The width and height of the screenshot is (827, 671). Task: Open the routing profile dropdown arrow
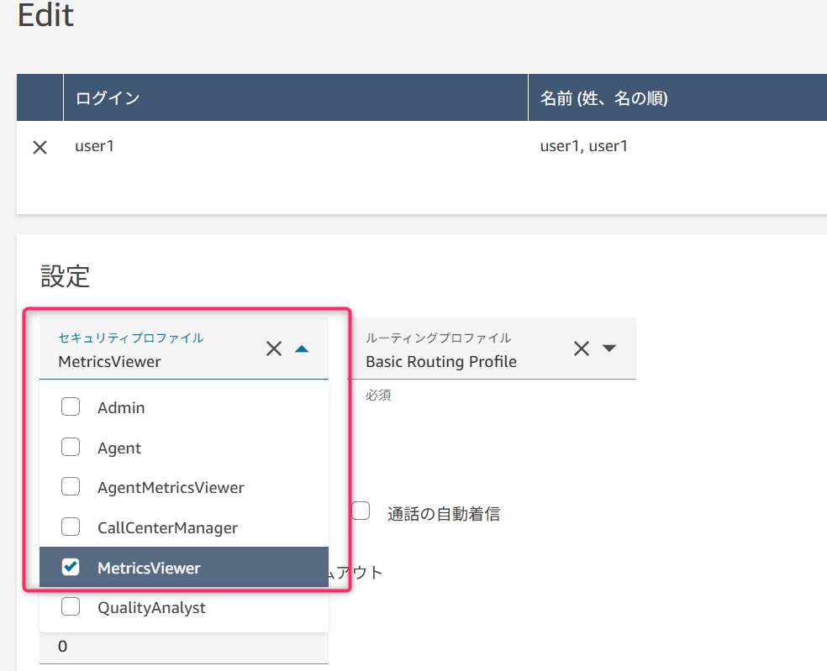pos(609,348)
